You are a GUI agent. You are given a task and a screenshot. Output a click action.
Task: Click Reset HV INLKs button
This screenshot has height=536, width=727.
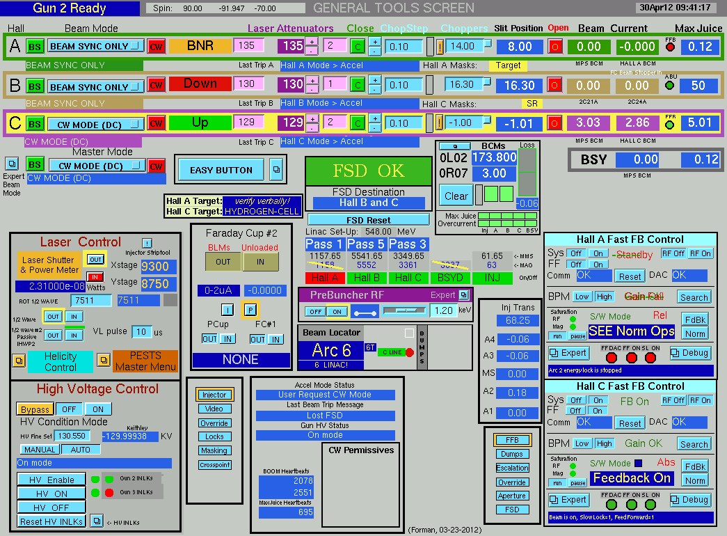(51, 521)
